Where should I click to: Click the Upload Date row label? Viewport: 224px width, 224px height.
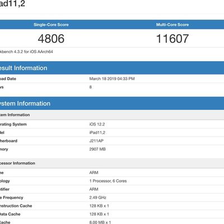pos(8,79)
